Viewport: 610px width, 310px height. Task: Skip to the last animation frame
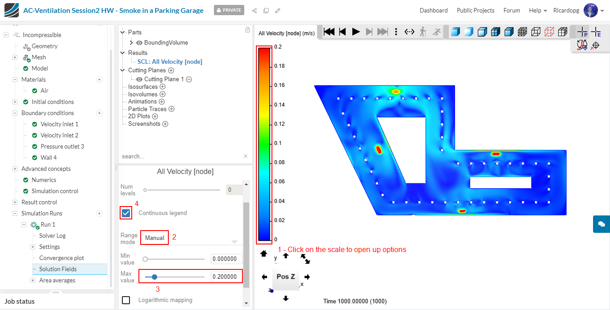coord(383,32)
